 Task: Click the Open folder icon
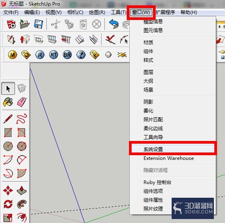tap(24, 24)
